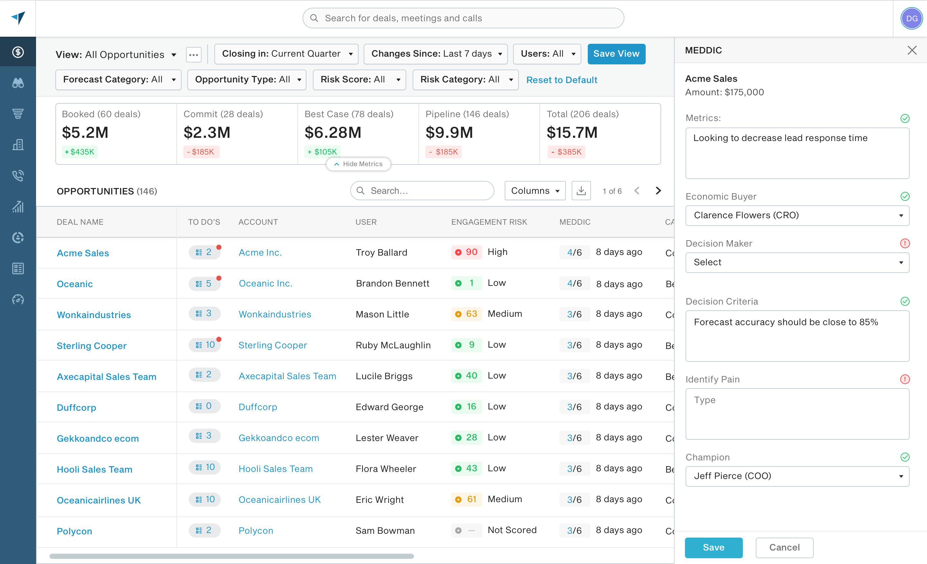This screenshot has height=564, width=927.
Task: Click the Champion green check icon
Action: point(905,457)
